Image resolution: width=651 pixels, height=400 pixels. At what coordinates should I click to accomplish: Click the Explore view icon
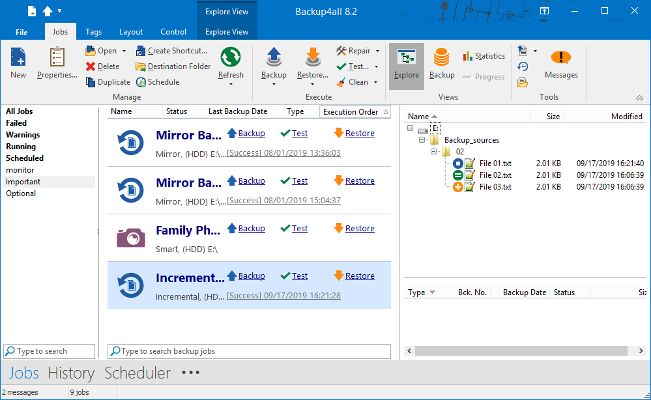pos(407,58)
